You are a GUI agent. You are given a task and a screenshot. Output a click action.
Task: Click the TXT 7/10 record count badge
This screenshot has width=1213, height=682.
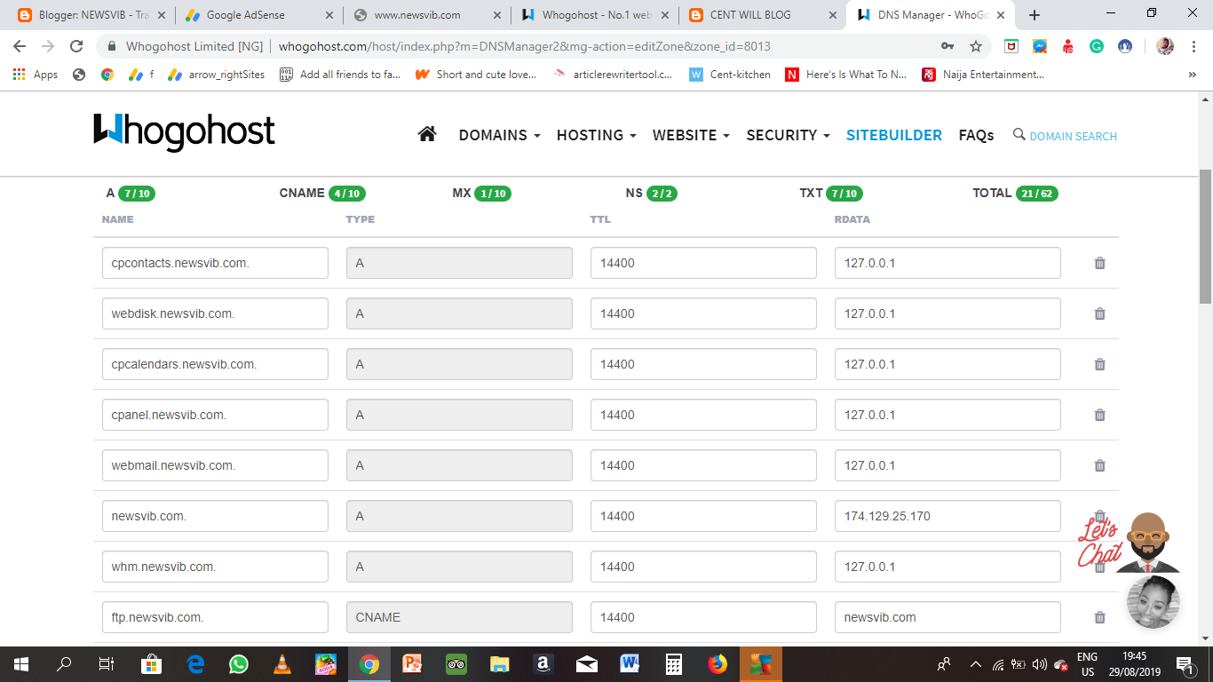point(844,194)
